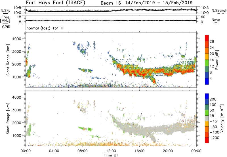
Task: Click the 'Nave' legend label
Action: click(216, 20)
